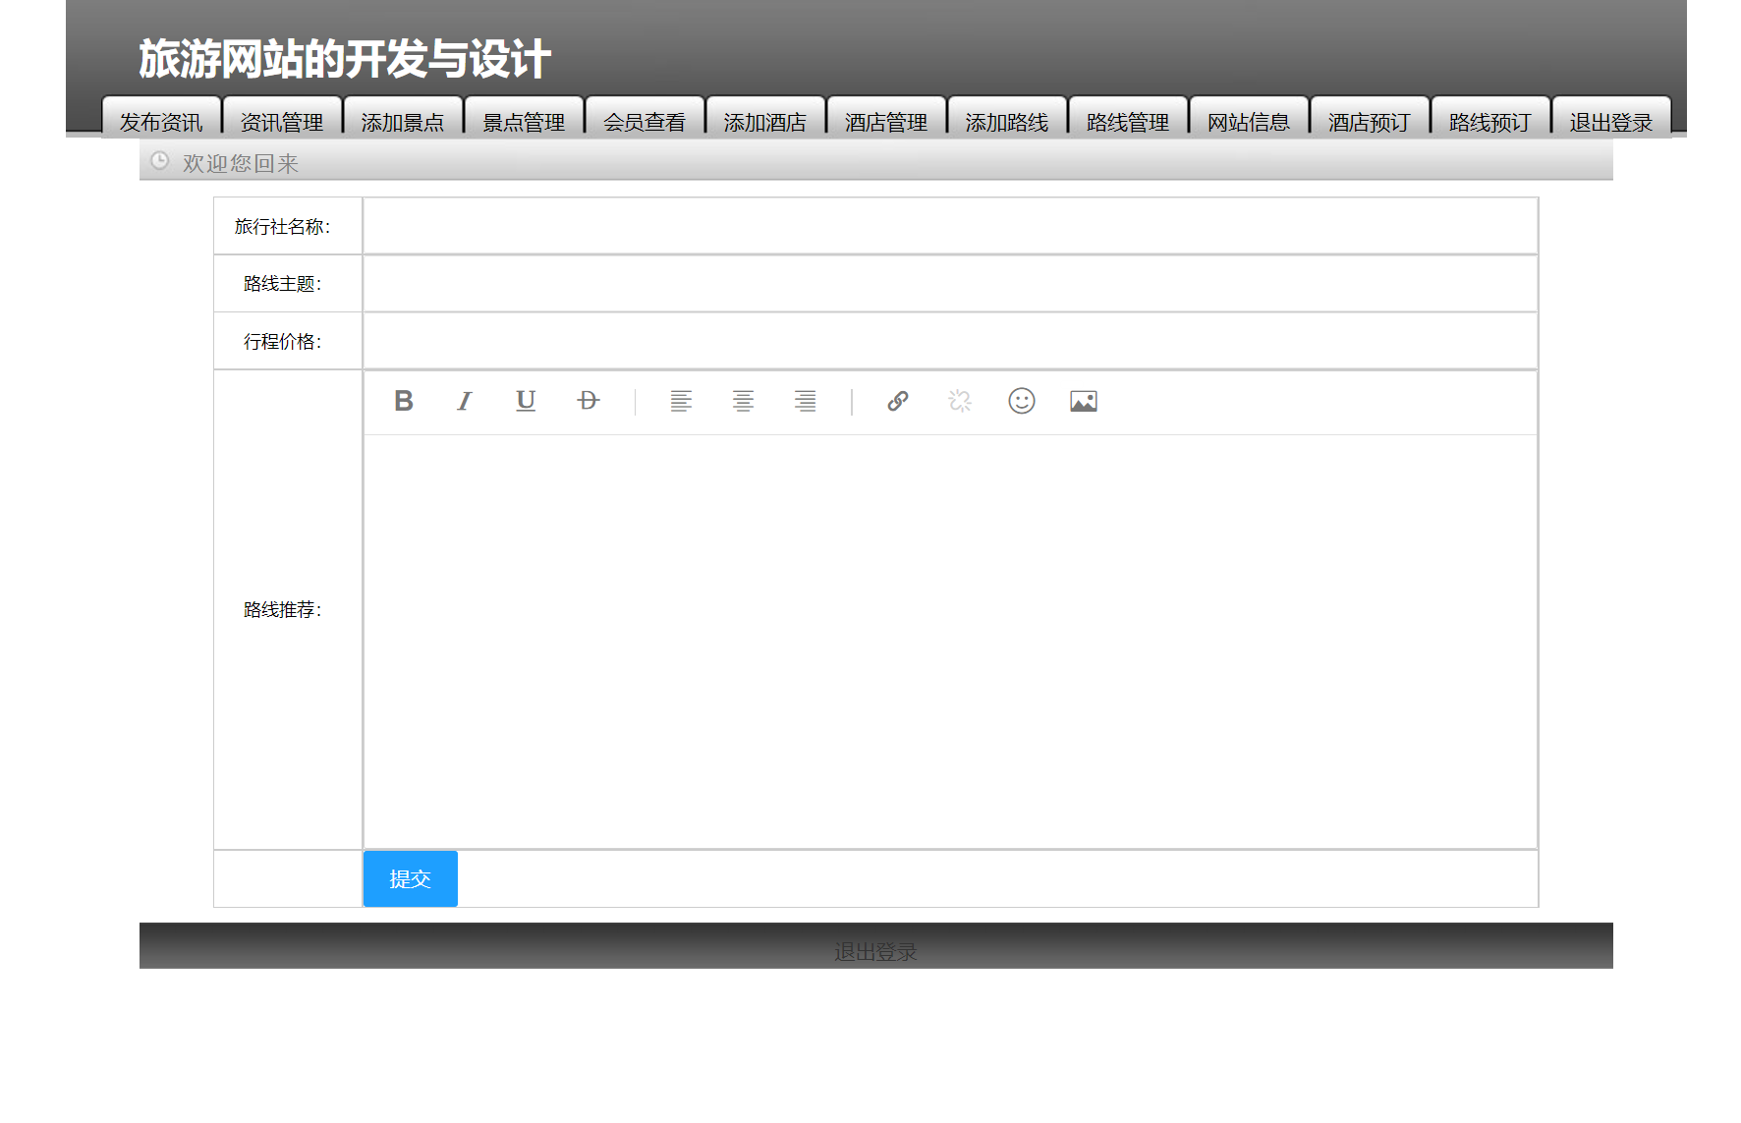The width and height of the screenshot is (1741, 1123).
Task: Focus the 旅行社名称 input field
Action: 950,226
